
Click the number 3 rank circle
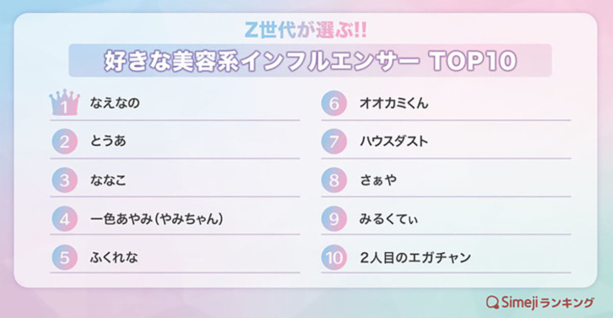point(64,180)
